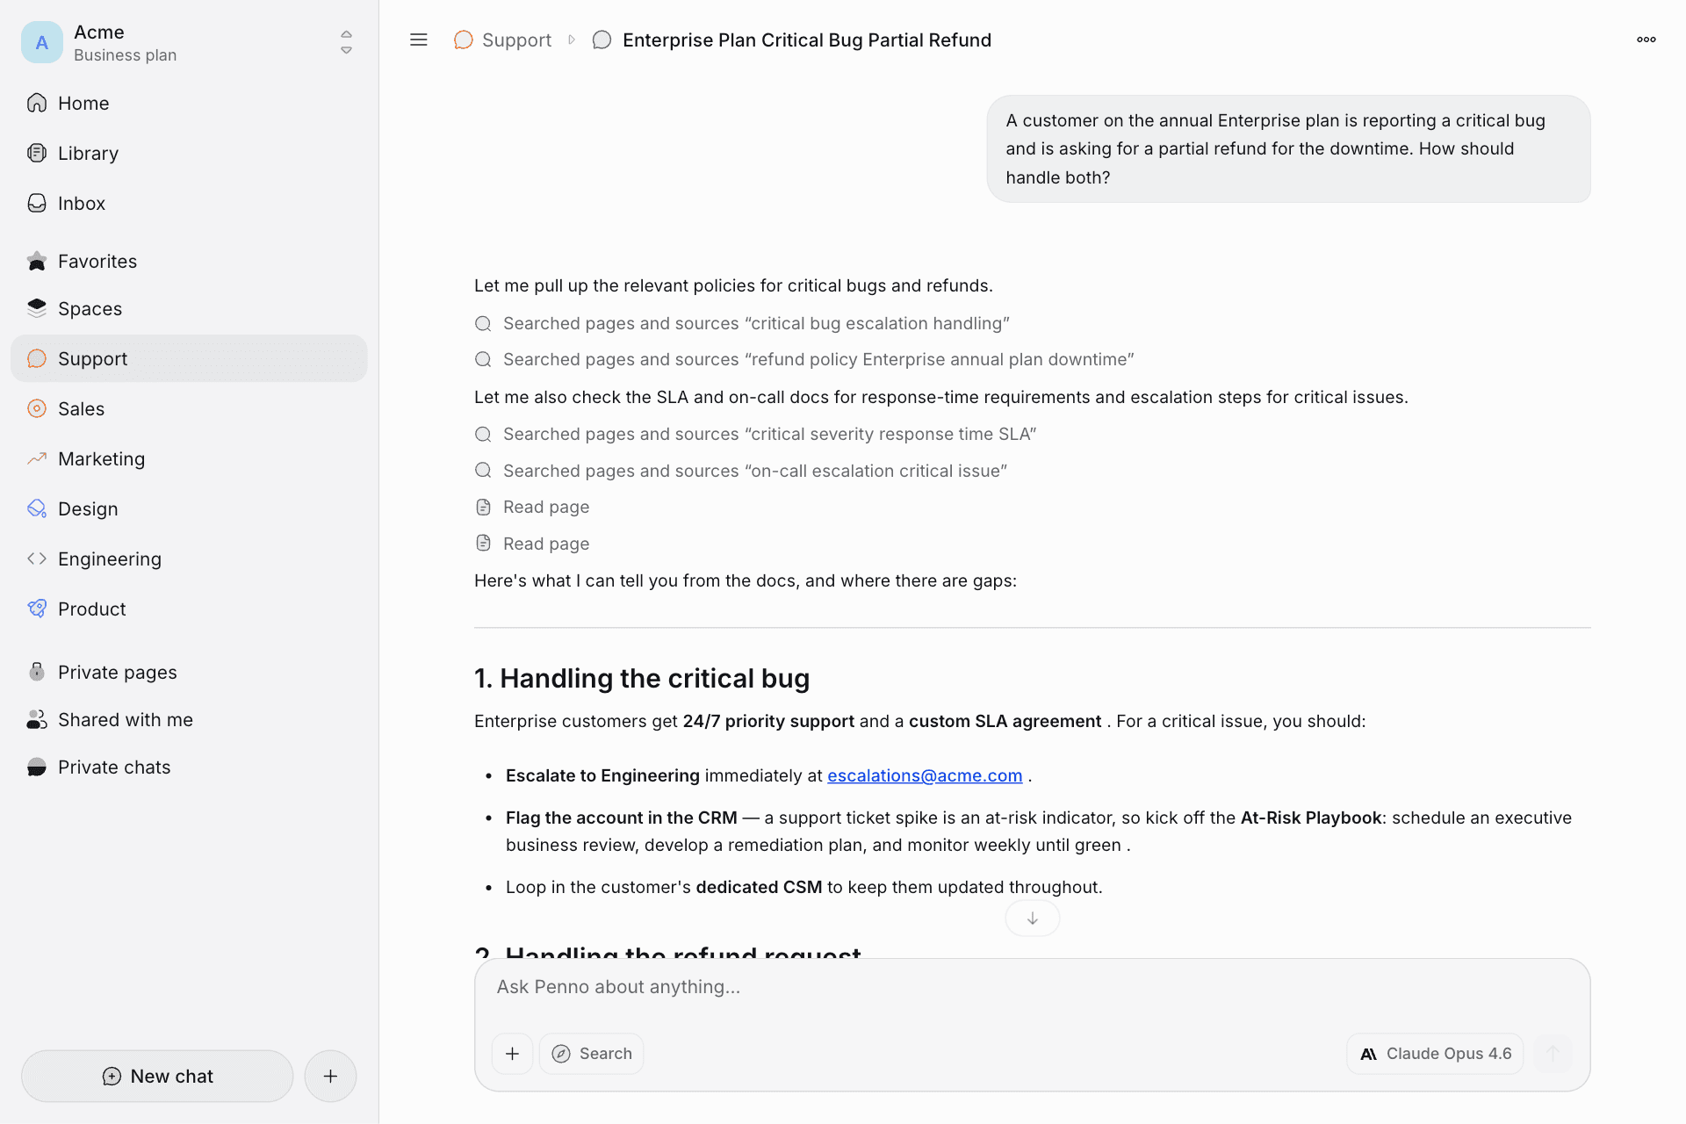
Task: Open the Product space
Action: (x=189, y=609)
